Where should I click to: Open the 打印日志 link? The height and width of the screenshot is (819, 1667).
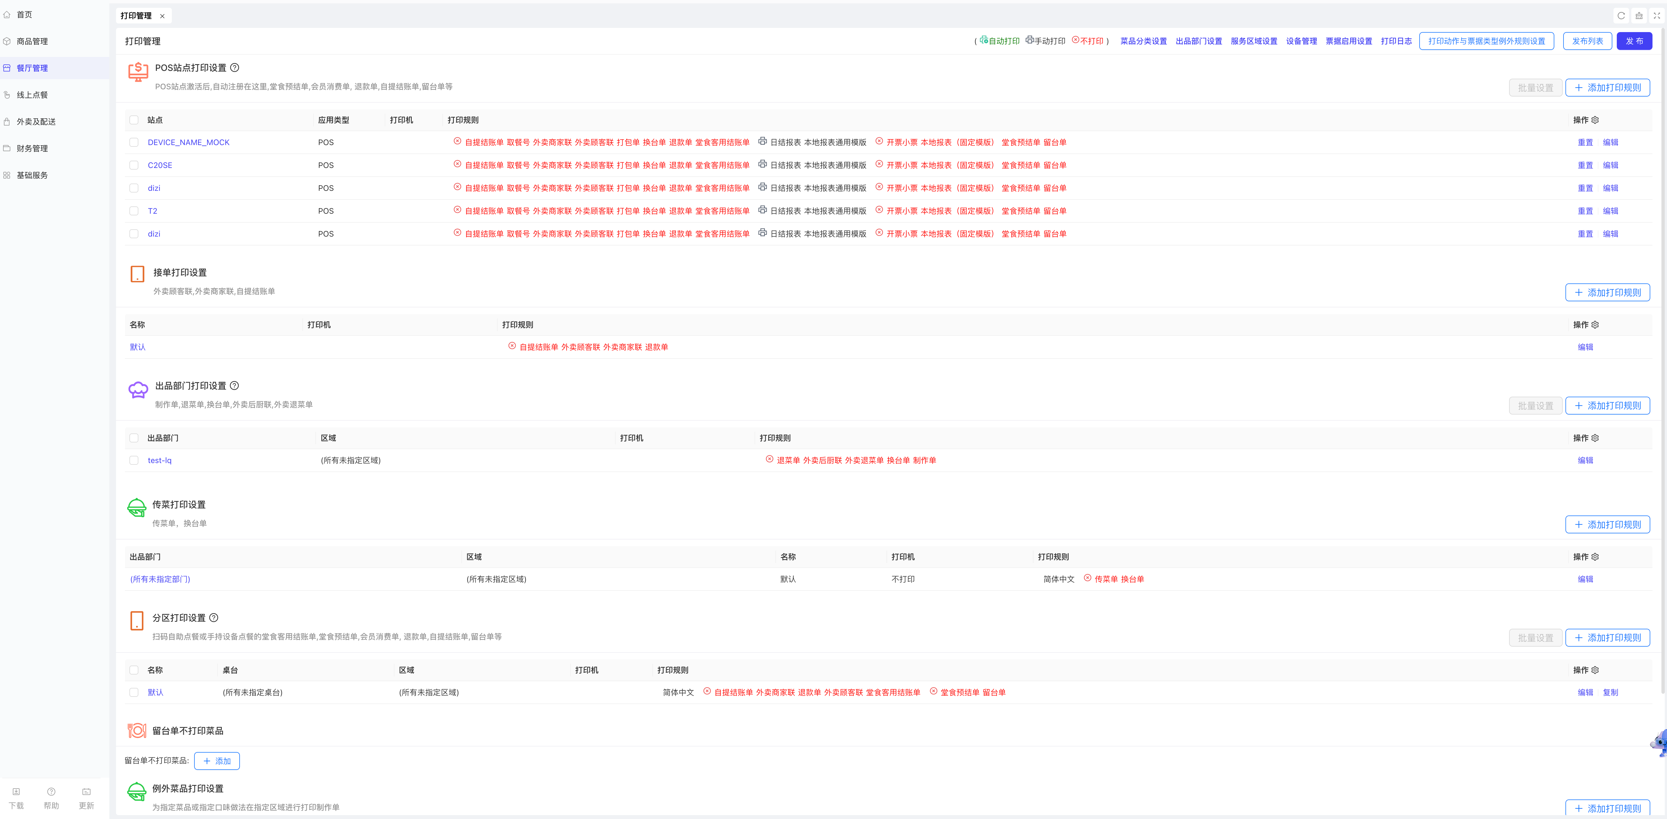(x=1396, y=41)
